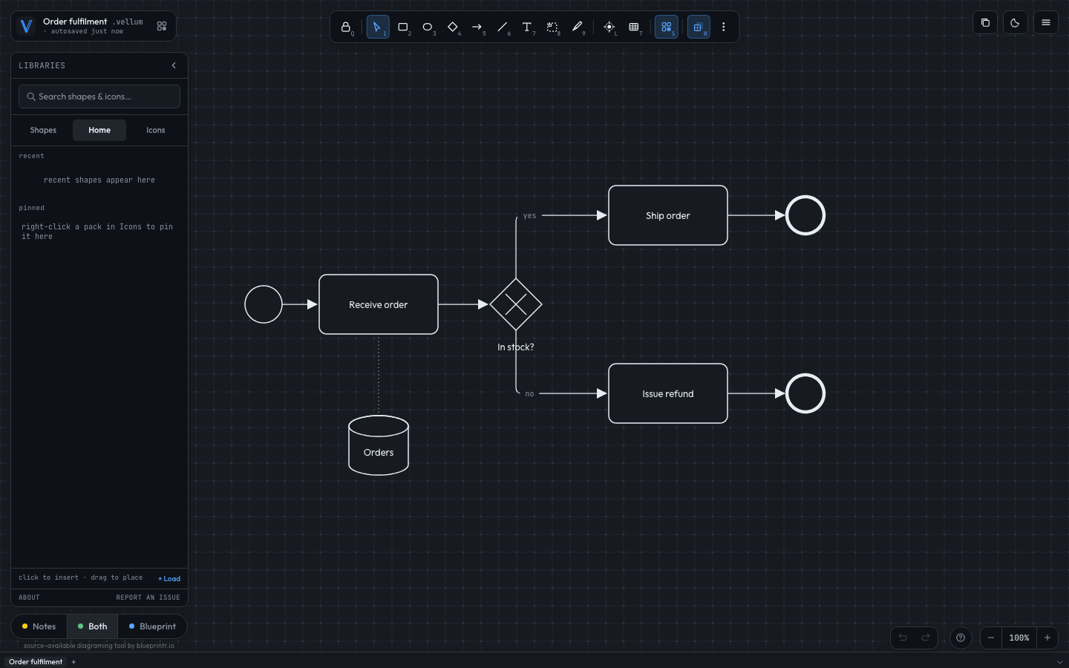Image resolution: width=1069 pixels, height=668 pixels.
Task: Reset zoom via the 100% label
Action: pos(1019,638)
